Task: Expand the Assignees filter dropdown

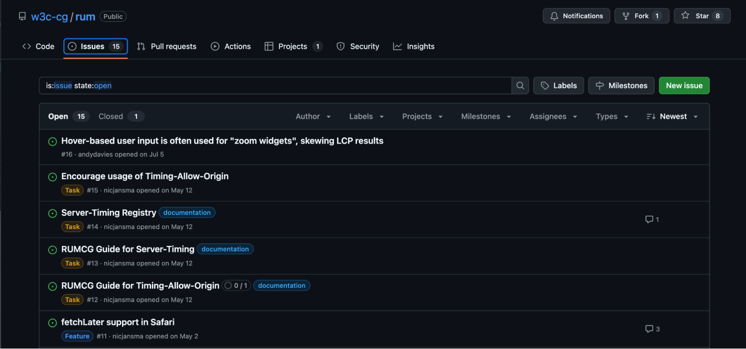Action: pyautogui.click(x=553, y=116)
